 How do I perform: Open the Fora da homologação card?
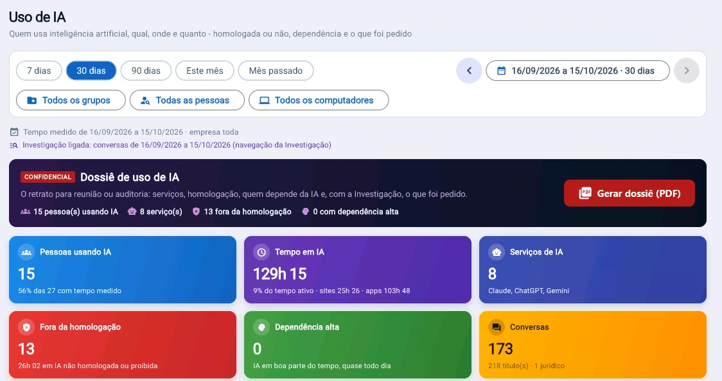123,344
